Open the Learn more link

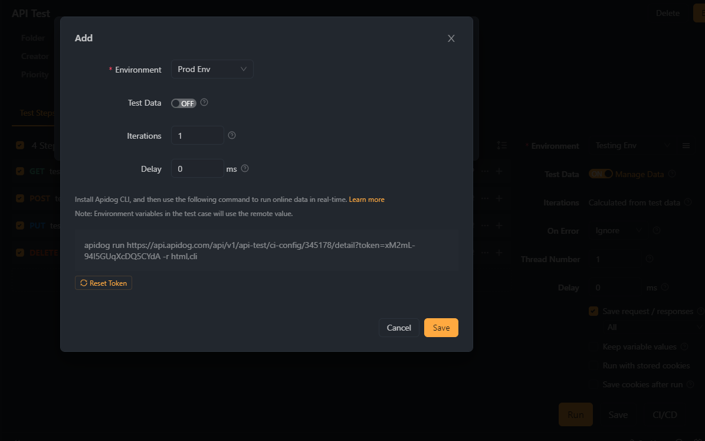pos(366,200)
